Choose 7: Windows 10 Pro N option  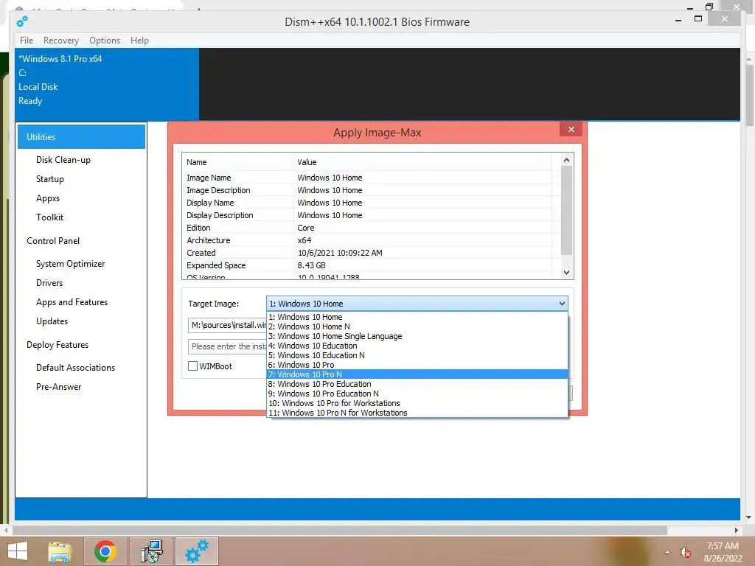pyautogui.click(x=417, y=374)
